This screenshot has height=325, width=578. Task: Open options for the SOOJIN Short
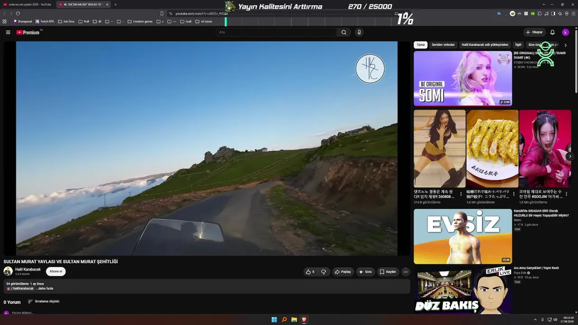567,194
